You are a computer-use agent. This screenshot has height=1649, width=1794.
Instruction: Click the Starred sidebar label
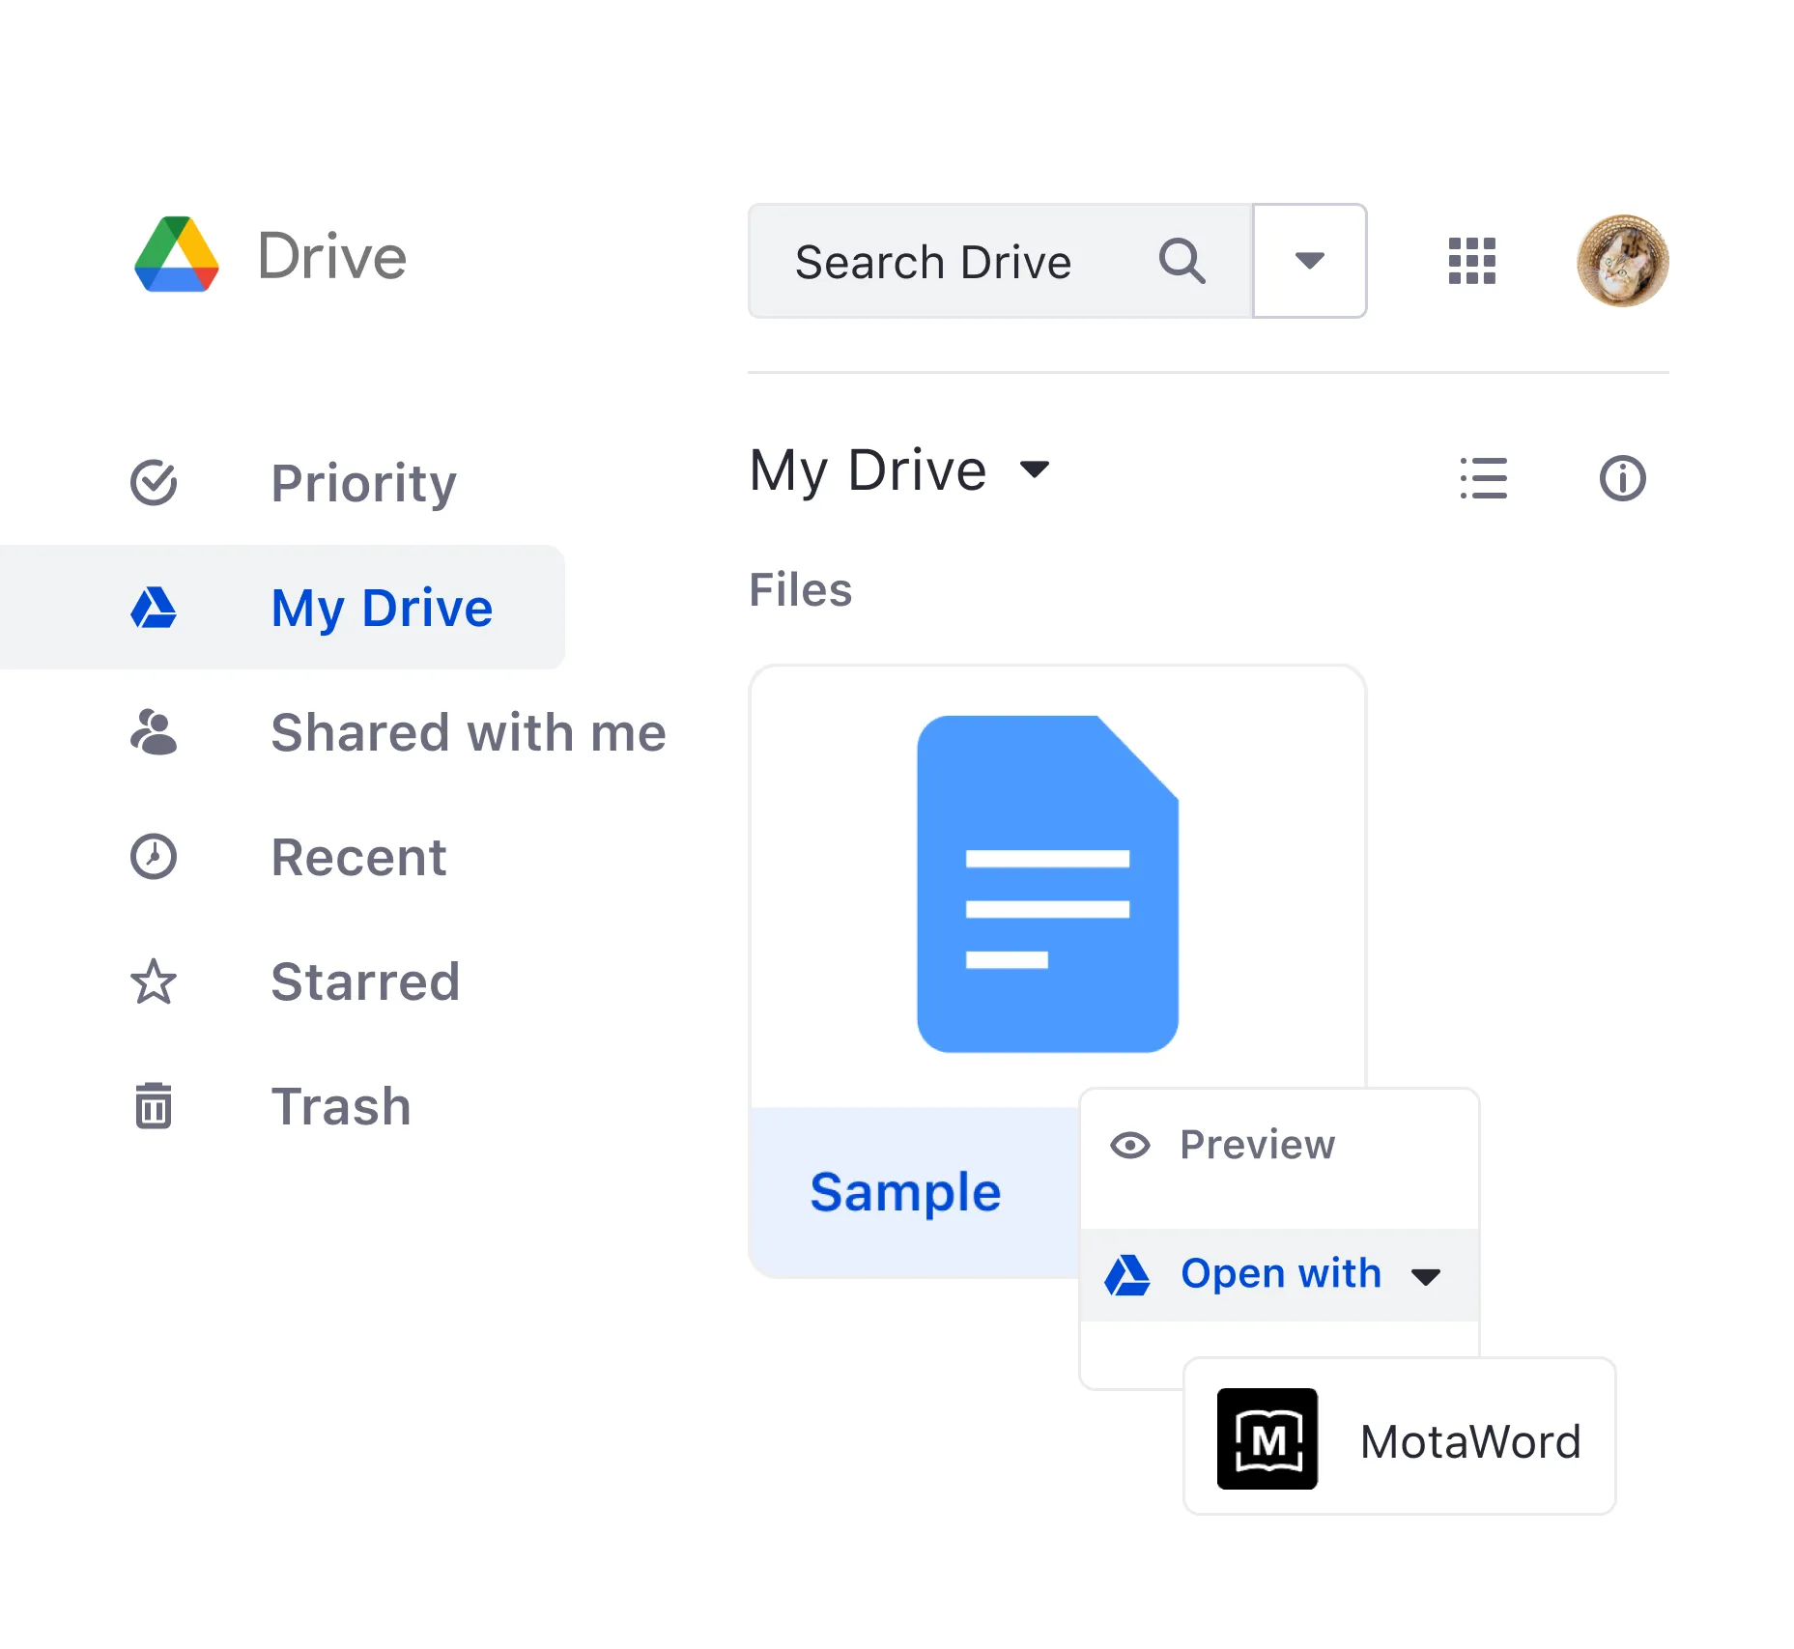(x=365, y=981)
